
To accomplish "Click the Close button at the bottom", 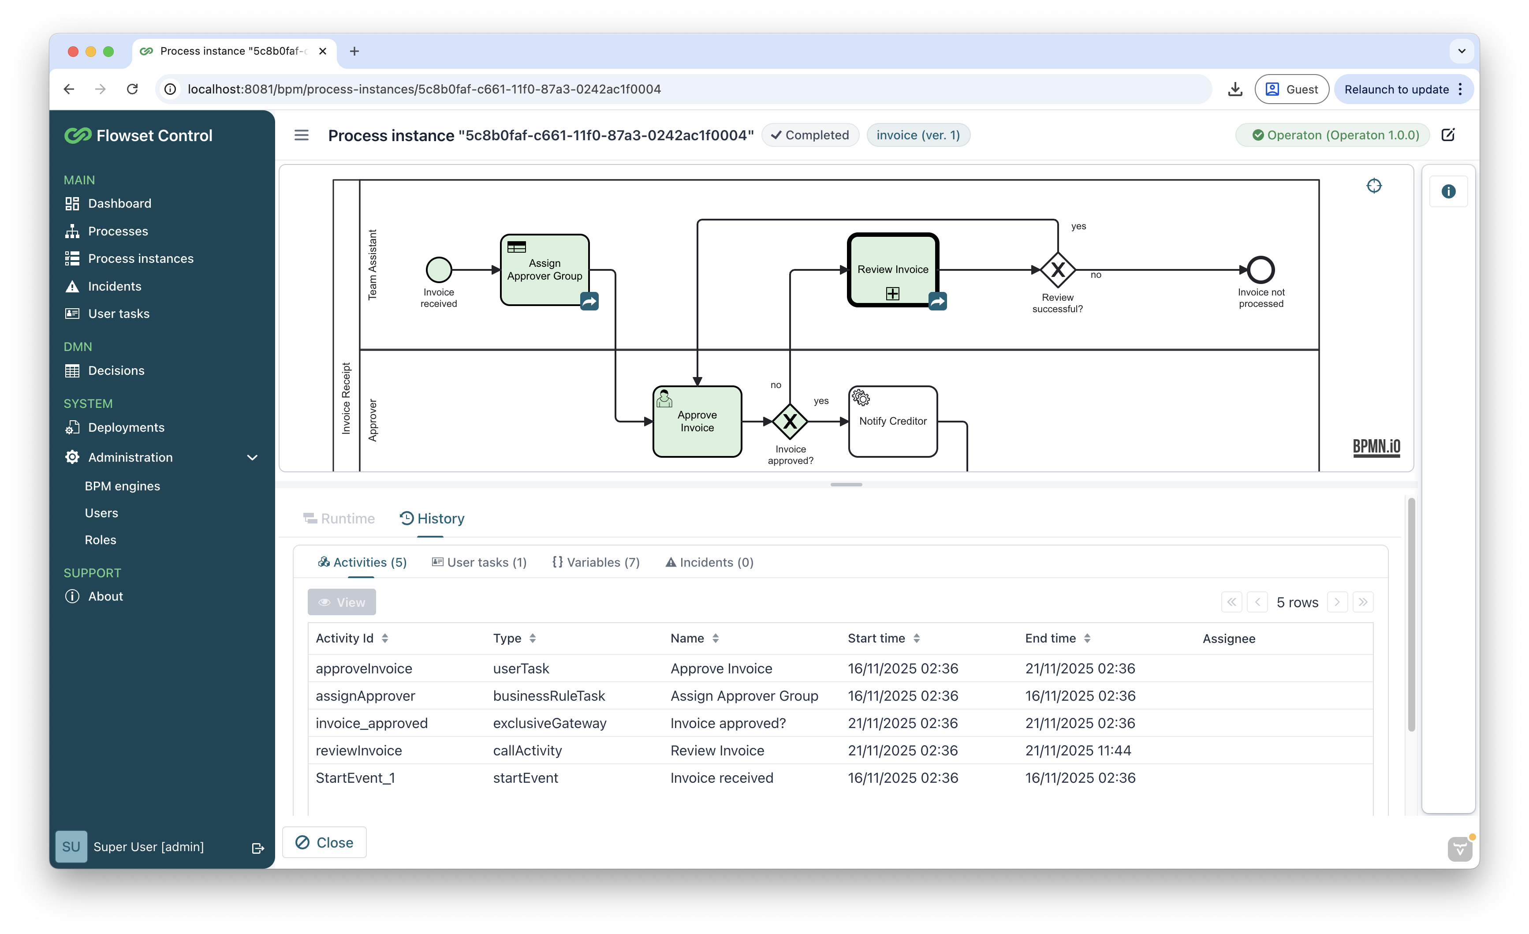I will [324, 842].
